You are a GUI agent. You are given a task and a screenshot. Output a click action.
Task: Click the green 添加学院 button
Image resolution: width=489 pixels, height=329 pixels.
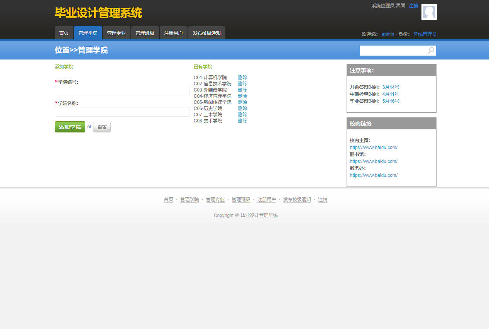click(70, 127)
